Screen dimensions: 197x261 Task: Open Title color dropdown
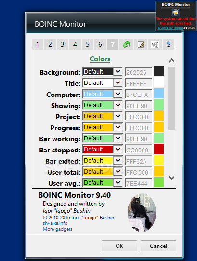coord(103,82)
